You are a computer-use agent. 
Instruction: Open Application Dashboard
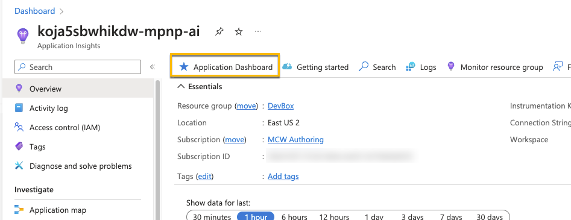(225, 67)
